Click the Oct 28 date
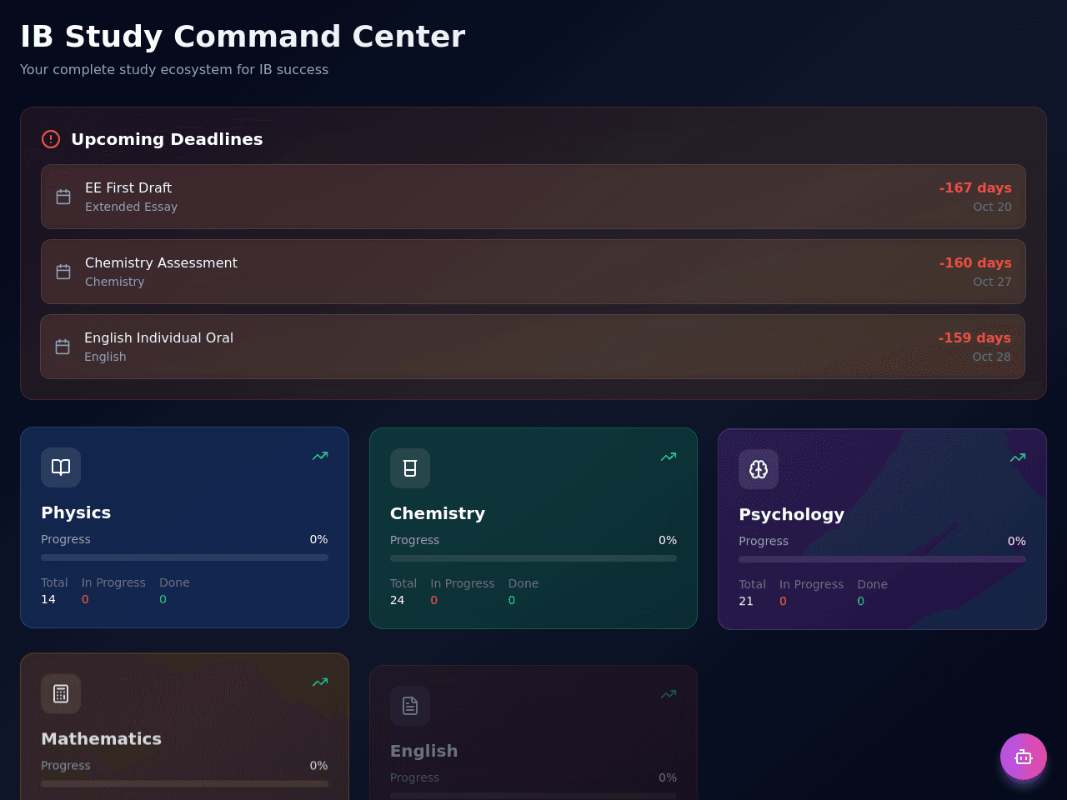 [991, 357]
